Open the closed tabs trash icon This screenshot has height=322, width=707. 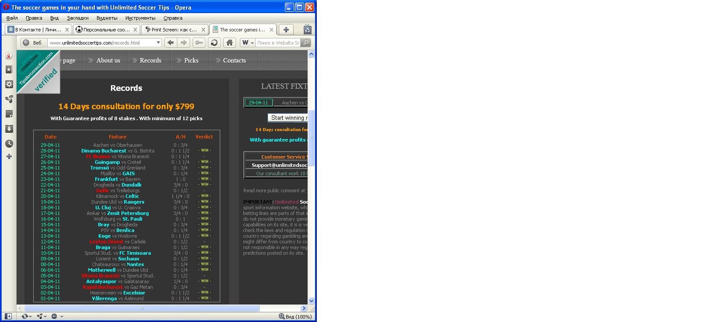pyautogui.click(x=308, y=30)
